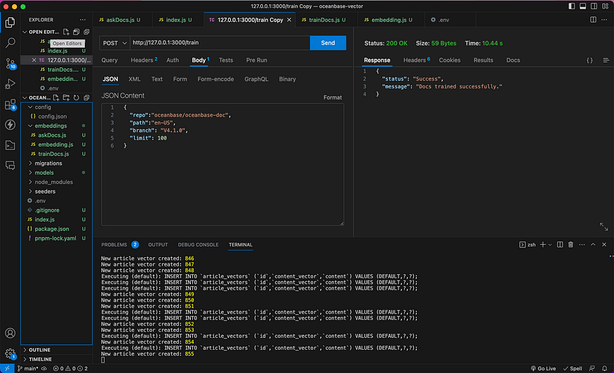Click the notifications bell in status bar
The image size is (614, 373).
click(x=605, y=368)
